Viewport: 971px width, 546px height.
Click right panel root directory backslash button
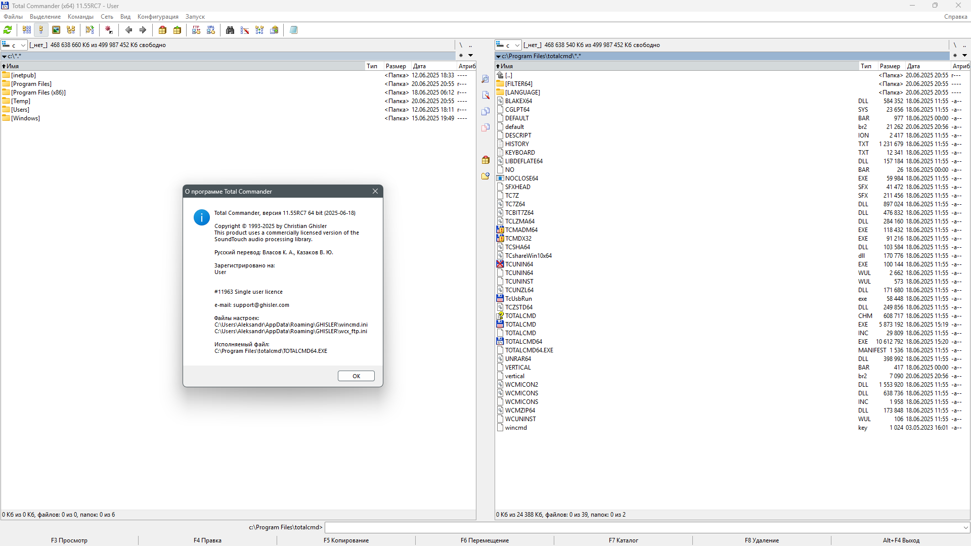click(x=955, y=45)
